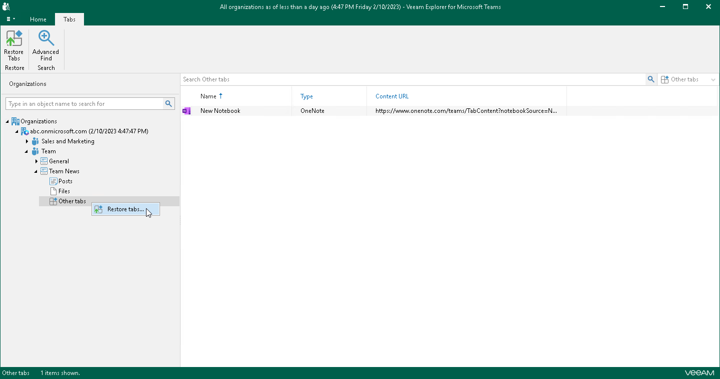Viewport: 720px width, 379px height.
Task: Click the Posts icon in tree
Action: coord(53,181)
